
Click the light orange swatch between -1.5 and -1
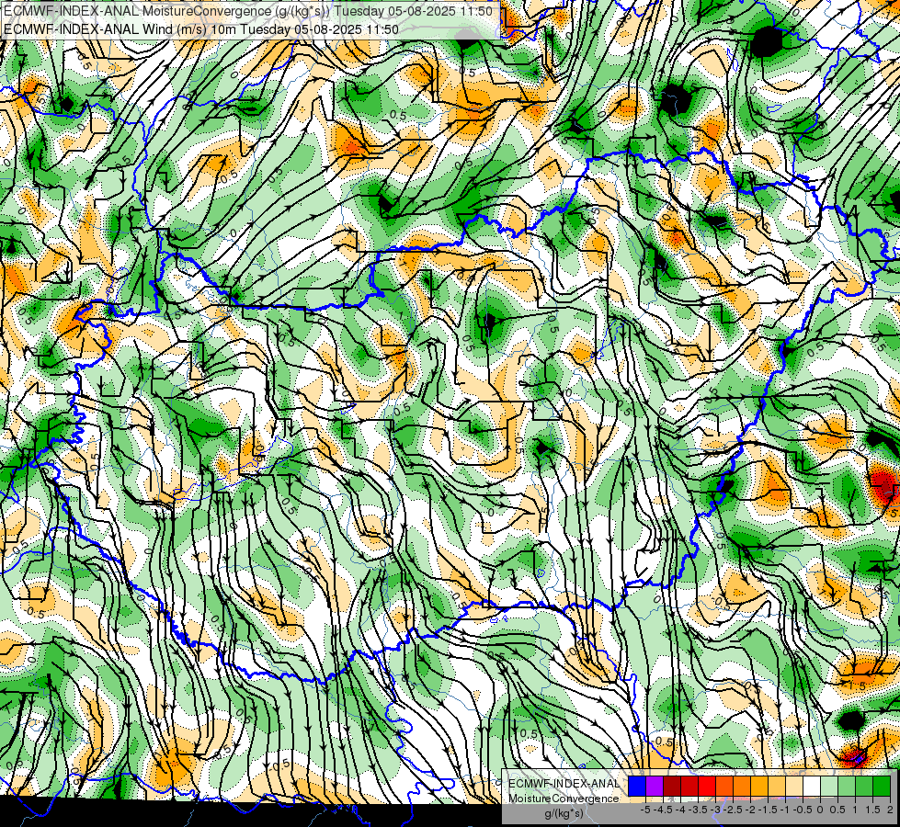pyautogui.click(x=777, y=786)
